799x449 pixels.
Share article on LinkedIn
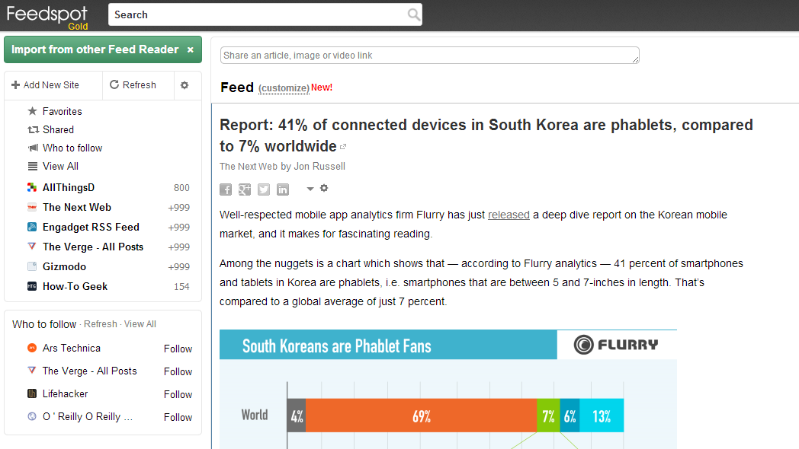pyautogui.click(x=282, y=189)
